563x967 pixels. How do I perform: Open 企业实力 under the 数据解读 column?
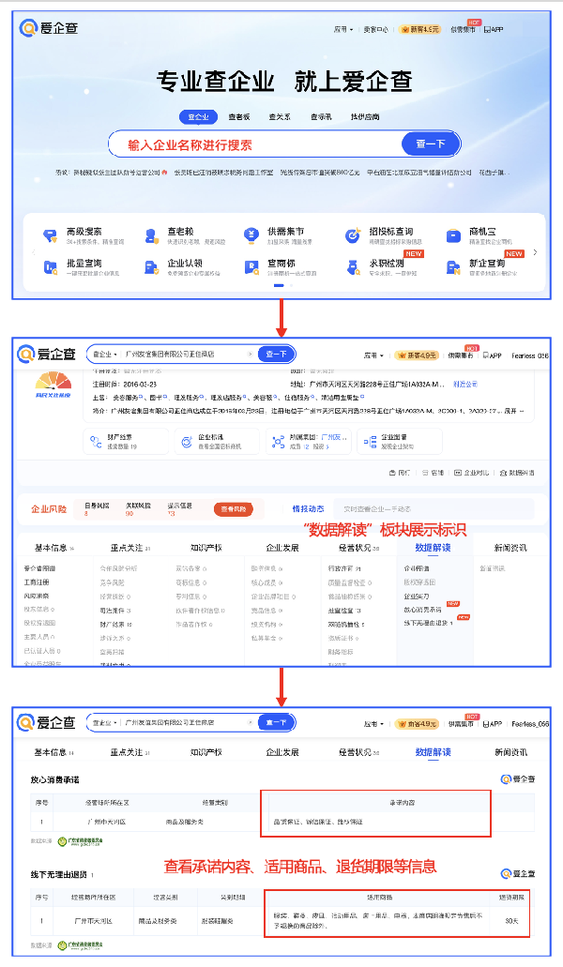[x=417, y=597]
